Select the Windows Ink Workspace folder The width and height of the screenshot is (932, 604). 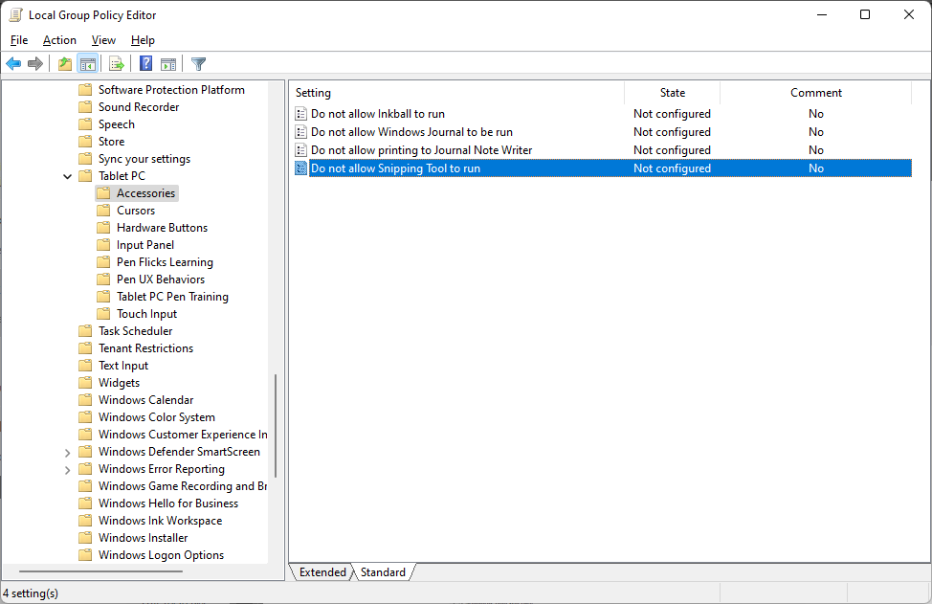click(x=160, y=521)
